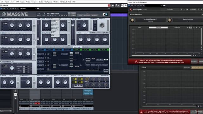Click the reset arrow icon in analyzer toolbar
The image size is (203, 114).
pos(194,28)
